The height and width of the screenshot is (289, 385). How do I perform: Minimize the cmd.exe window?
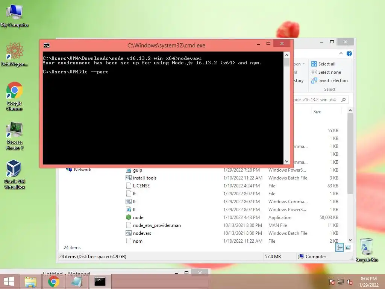click(x=258, y=44)
